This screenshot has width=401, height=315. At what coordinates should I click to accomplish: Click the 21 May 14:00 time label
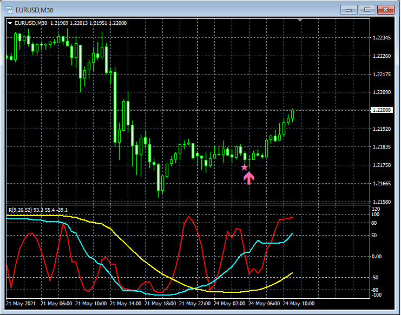(x=126, y=304)
